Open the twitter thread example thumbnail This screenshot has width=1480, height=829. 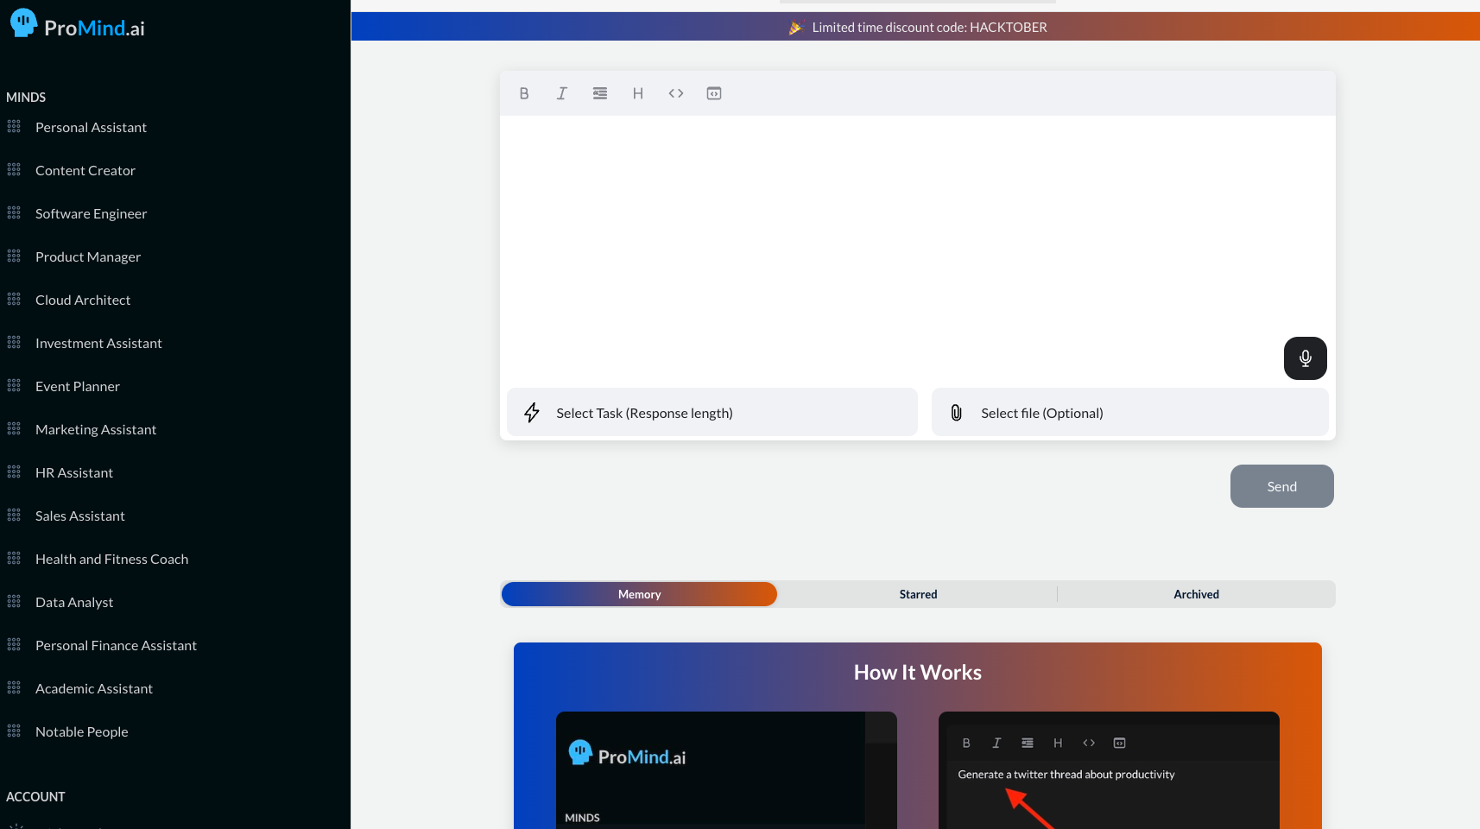[1109, 770]
